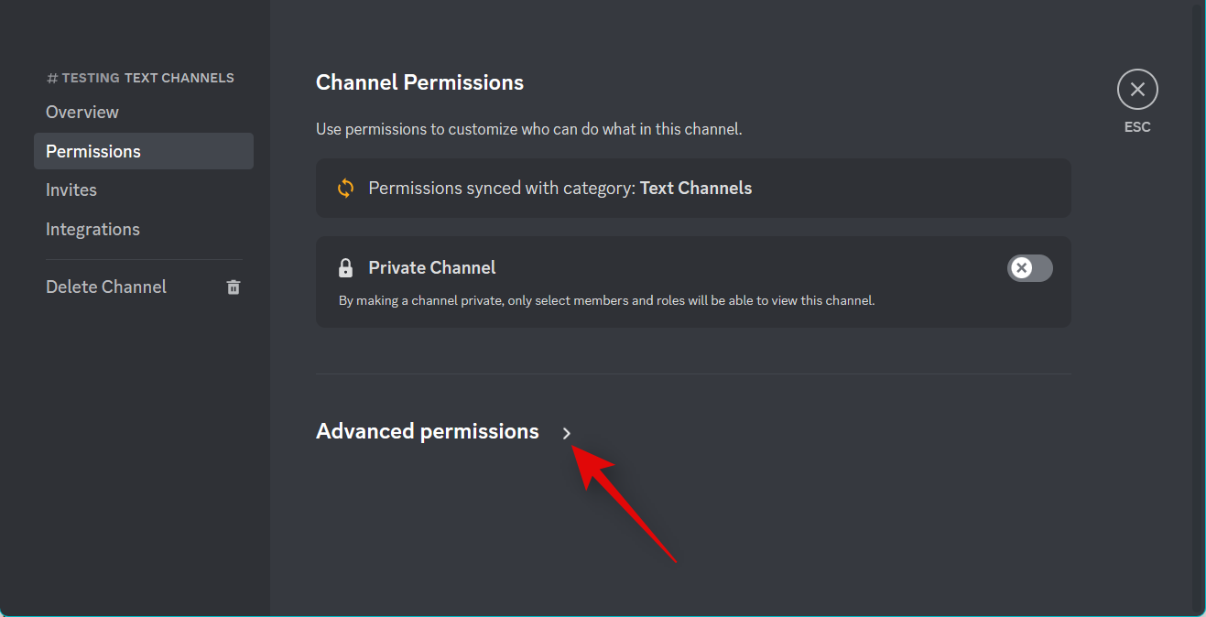Expand Advanced permissions with the chevron
The width and height of the screenshot is (1206, 617).
click(x=567, y=433)
